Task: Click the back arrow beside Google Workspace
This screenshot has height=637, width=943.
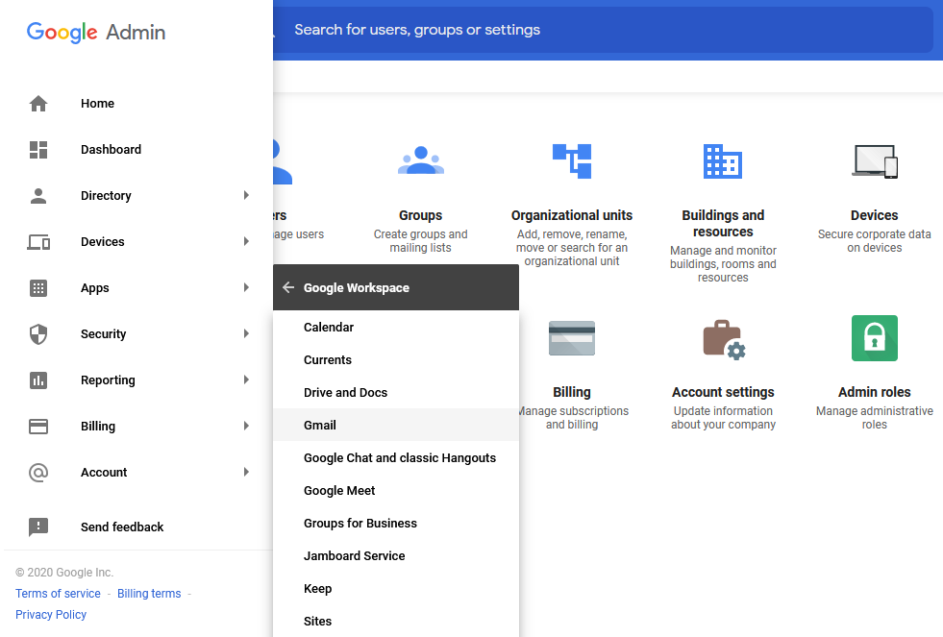Action: pos(288,288)
